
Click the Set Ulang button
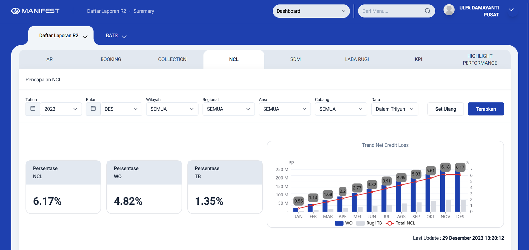(x=445, y=109)
